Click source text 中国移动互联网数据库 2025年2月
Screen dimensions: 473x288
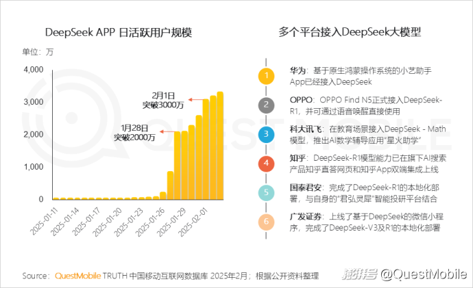(189, 276)
